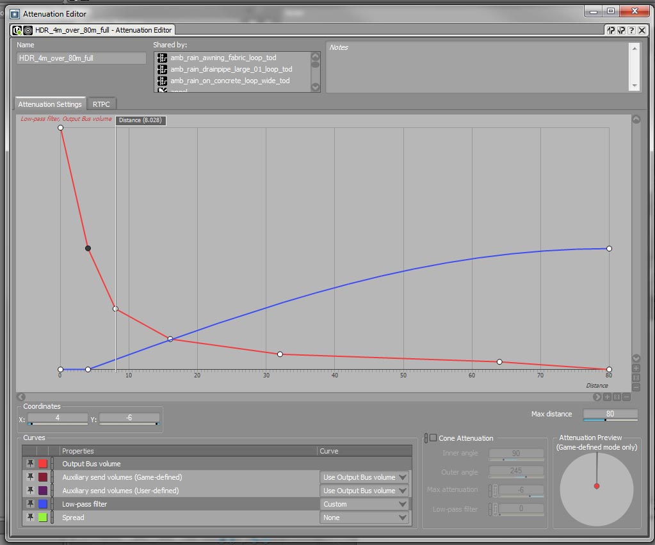Switch to the RTPC tab
The width and height of the screenshot is (655, 545).
[101, 104]
